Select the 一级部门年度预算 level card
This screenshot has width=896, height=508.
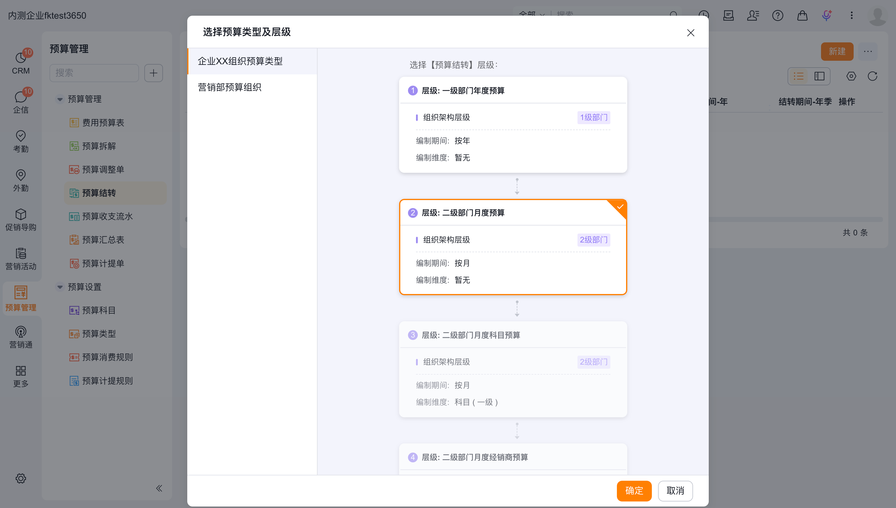click(513, 124)
